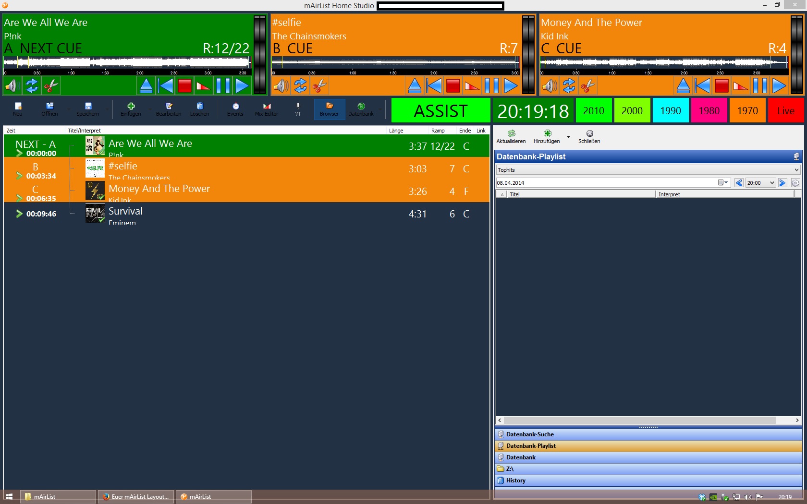807x504 pixels.
Task: Start playback on Player B
Action: click(511, 86)
